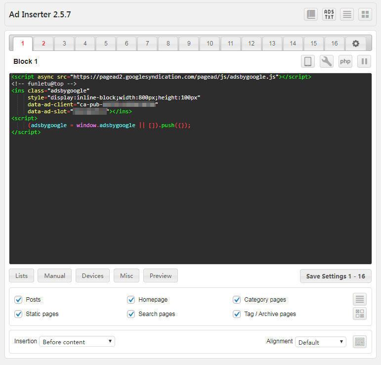Open the Insertion dropdown (Before content)
381x365 pixels.
pos(77,342)
